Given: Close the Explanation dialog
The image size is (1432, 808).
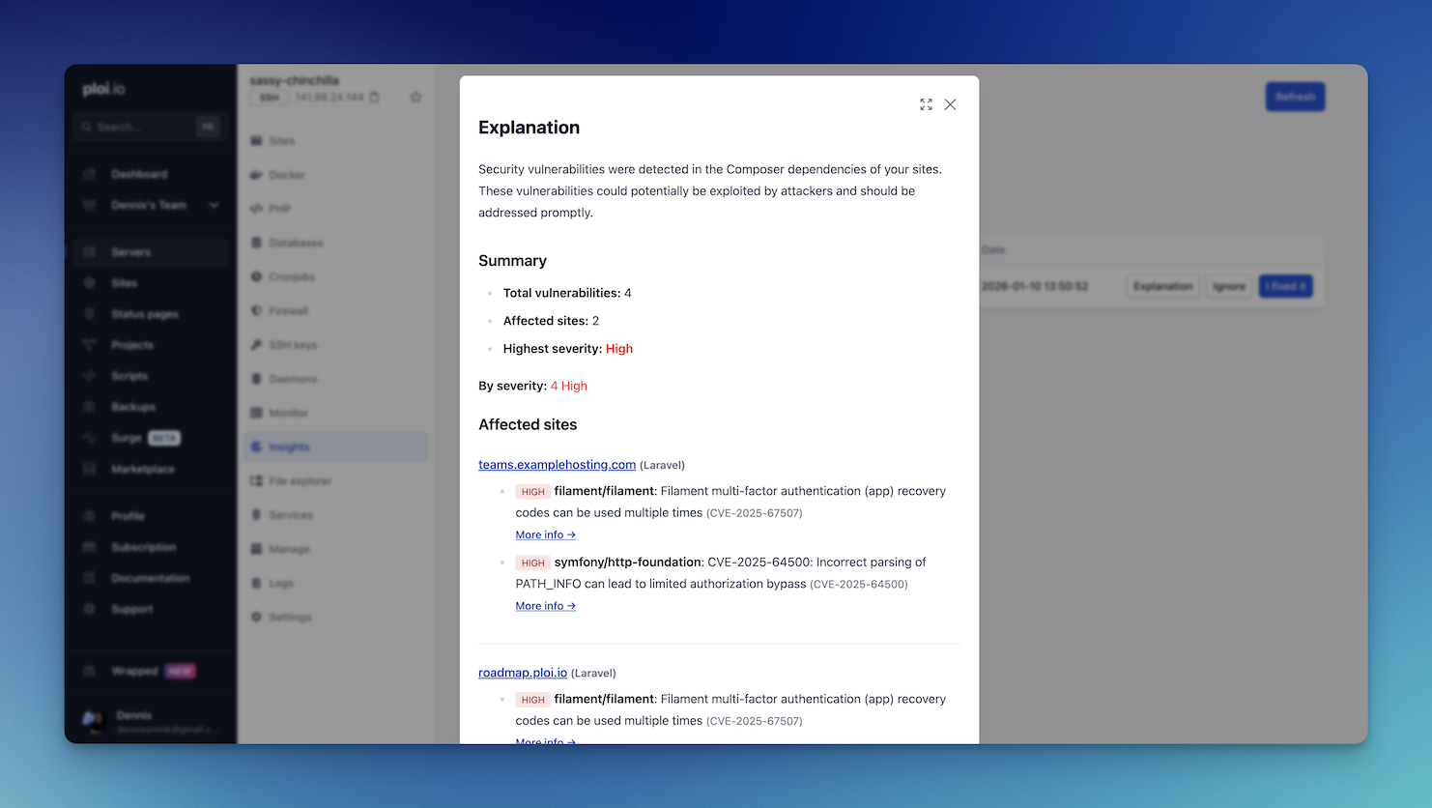Looking at the screenshot, I should tap(951, 104).
